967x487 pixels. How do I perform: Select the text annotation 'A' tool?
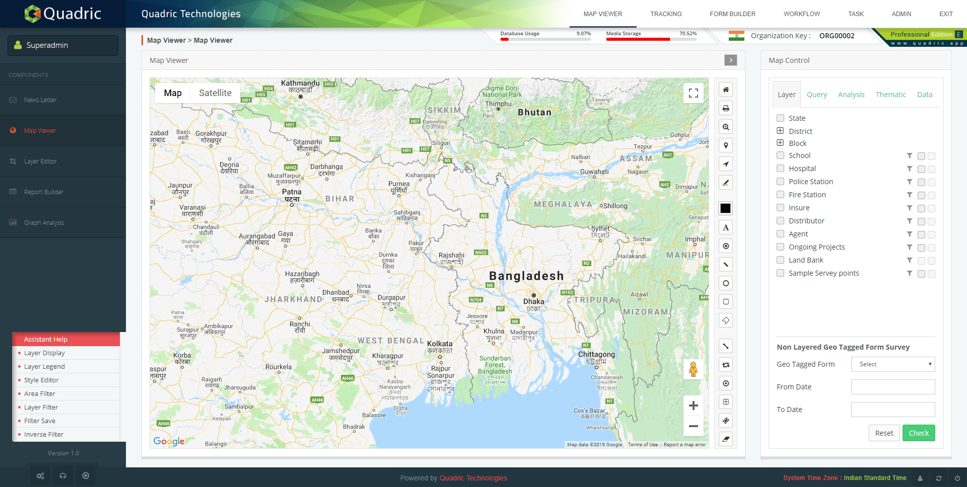click(726, 227)
